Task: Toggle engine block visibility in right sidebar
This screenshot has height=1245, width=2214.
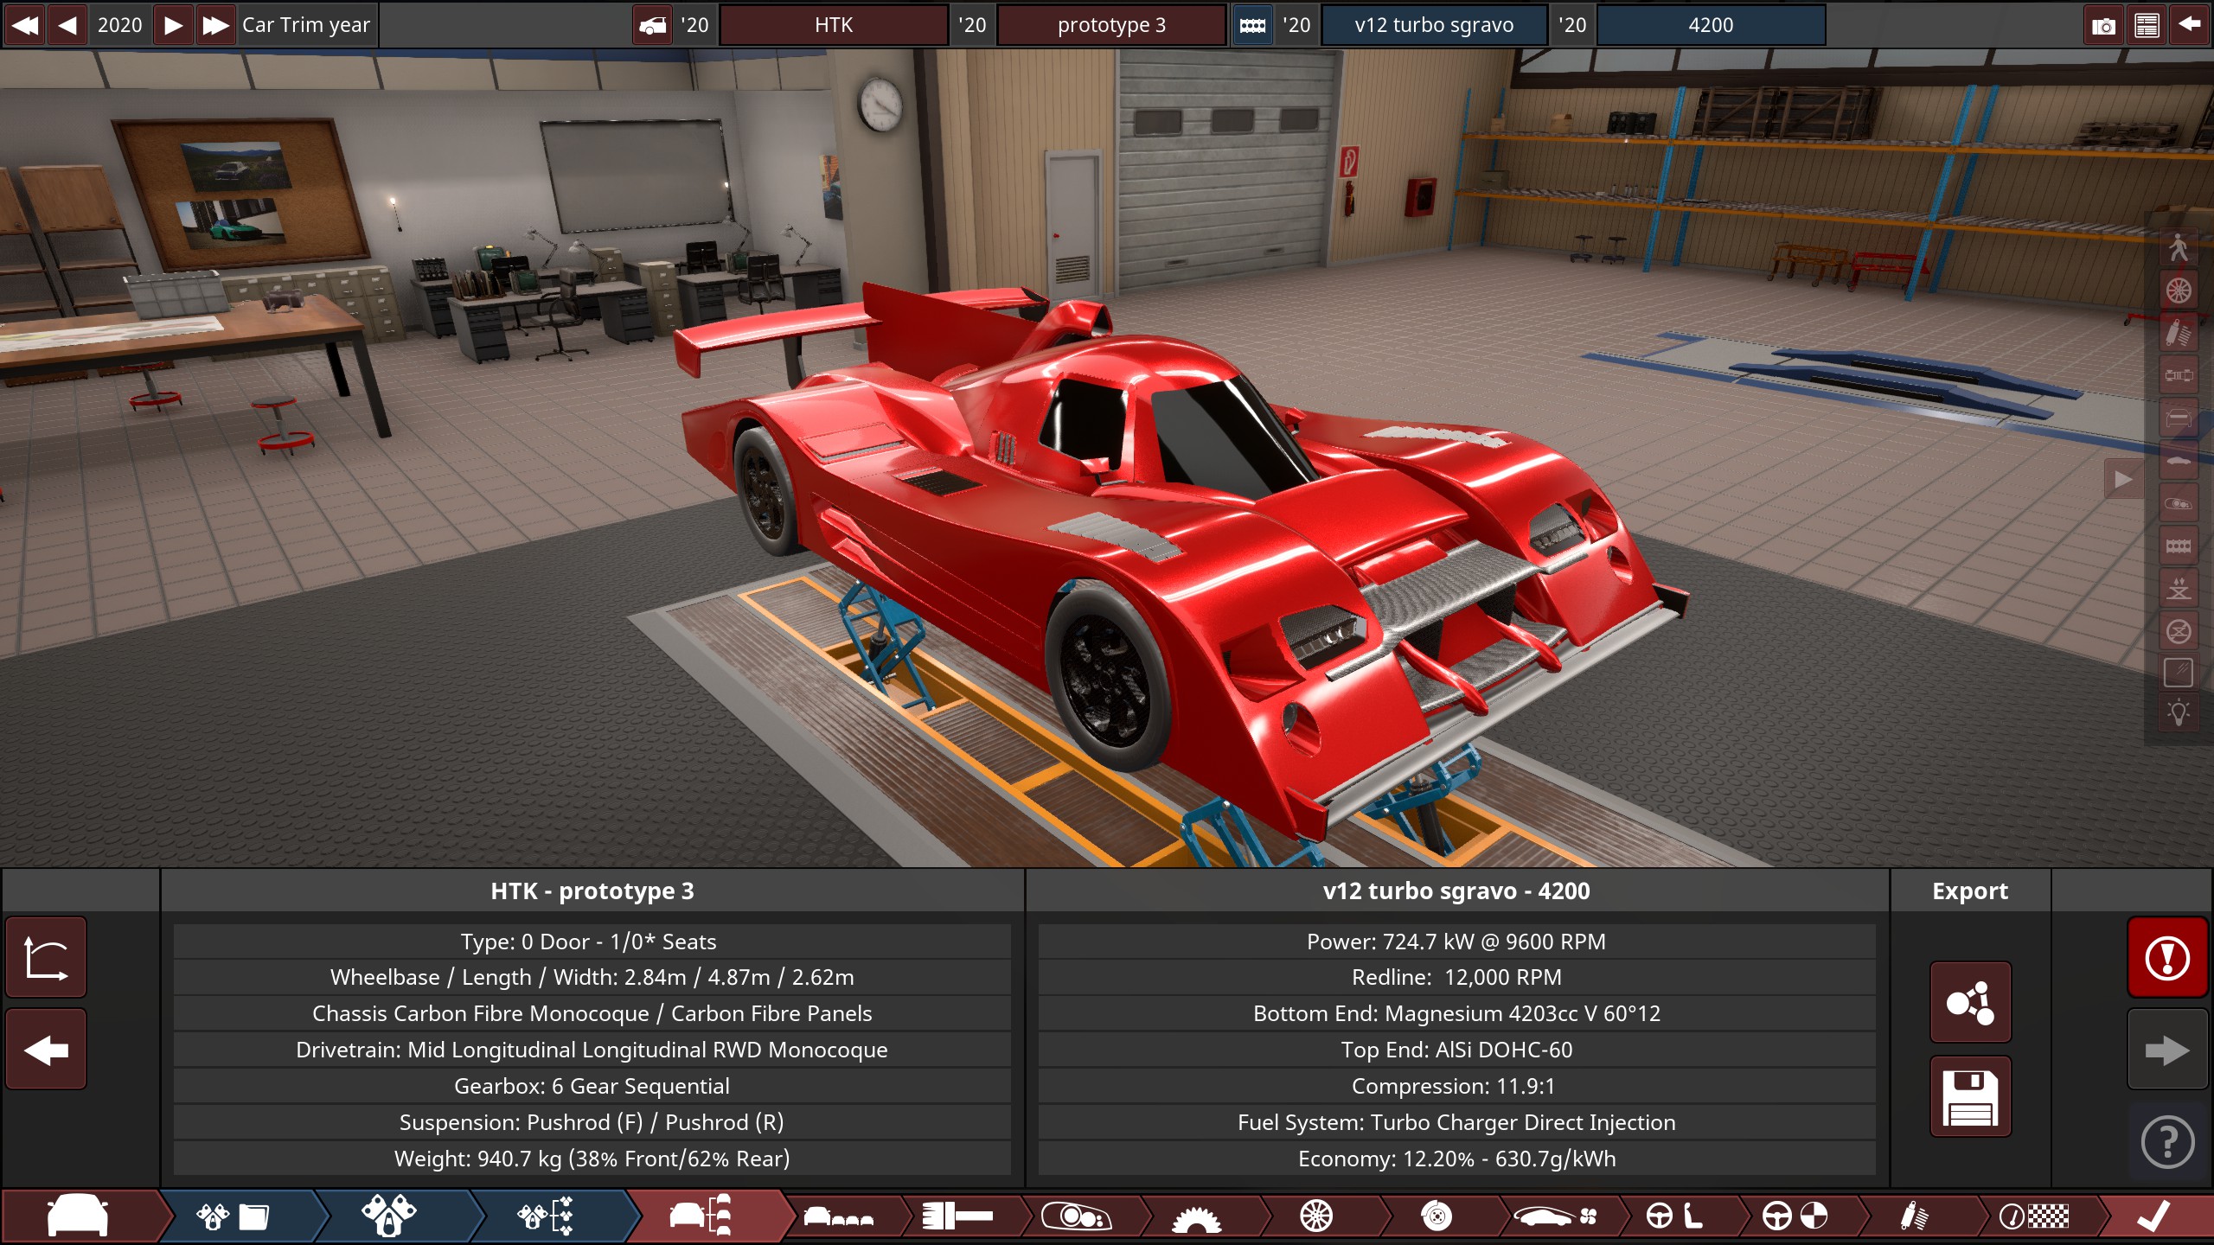Action: (x=2179, y=546)
